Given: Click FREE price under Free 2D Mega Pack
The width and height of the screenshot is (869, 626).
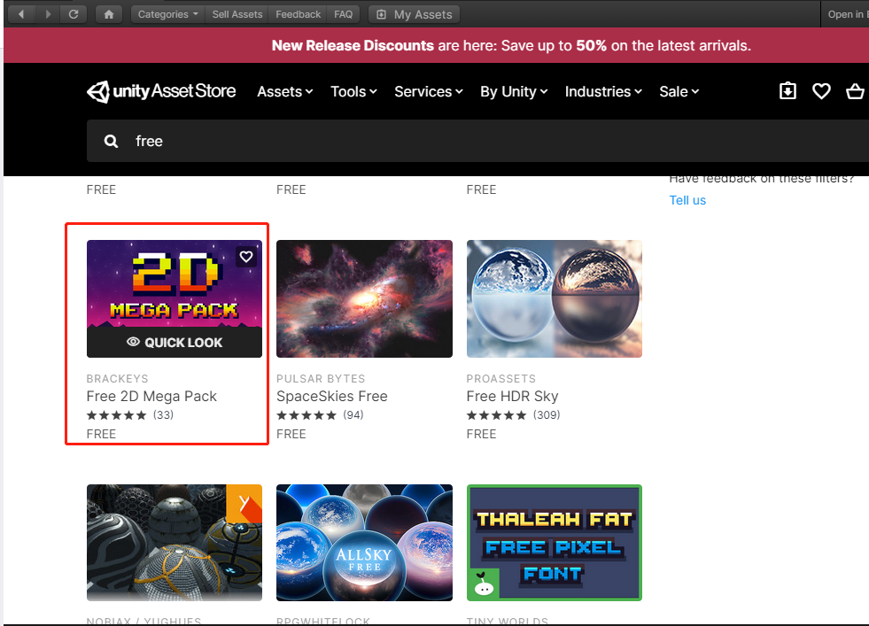Looking at the screenshot, I should (x=101, y=434).
